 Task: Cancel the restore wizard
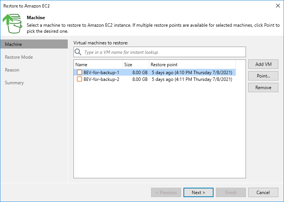(x=263, y=193)
